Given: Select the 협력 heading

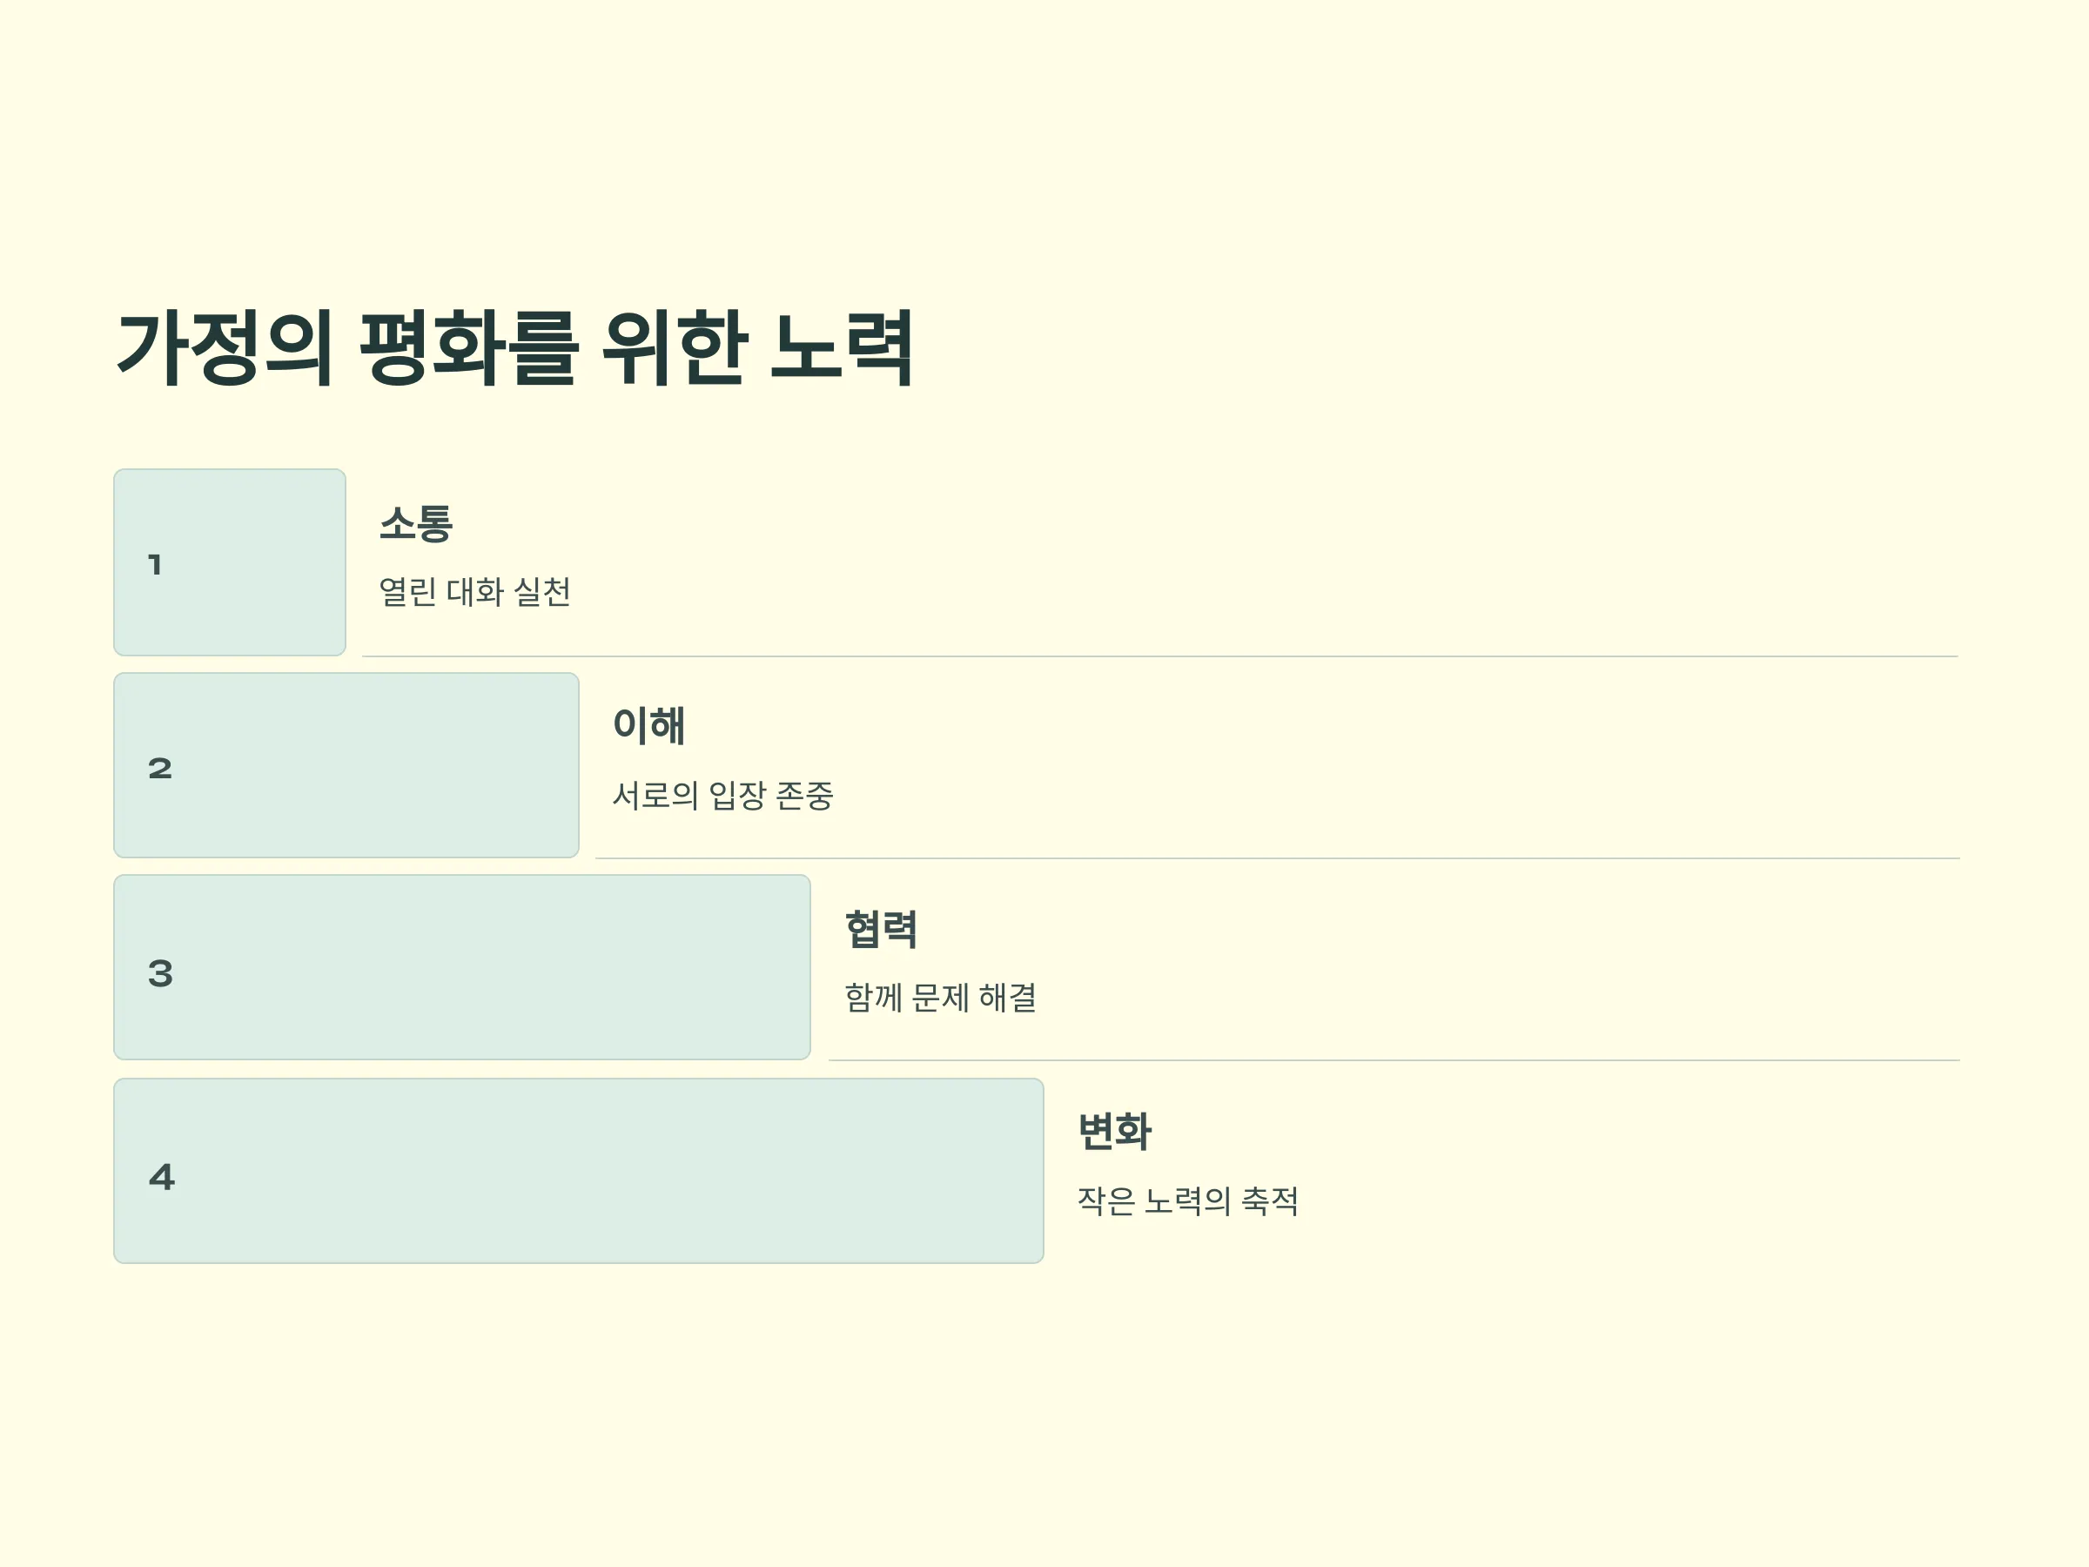Looking at the screenshot, I should (881, 929).
